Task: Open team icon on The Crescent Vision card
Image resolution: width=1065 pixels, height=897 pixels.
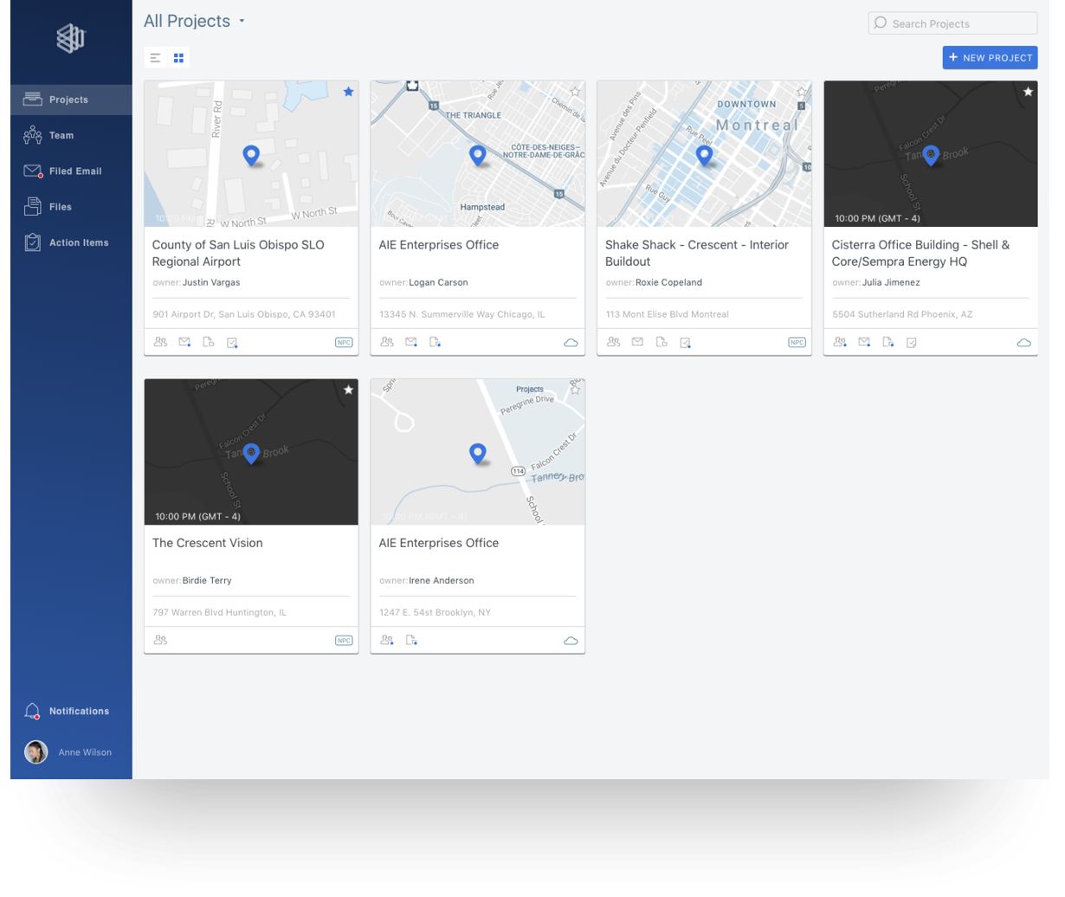Action: tap(160, 639)
